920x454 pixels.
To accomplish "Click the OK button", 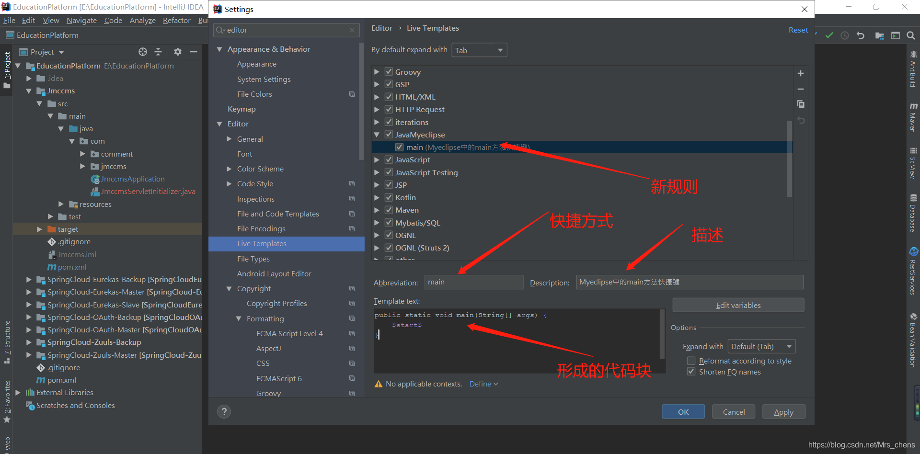I will 683,412.
